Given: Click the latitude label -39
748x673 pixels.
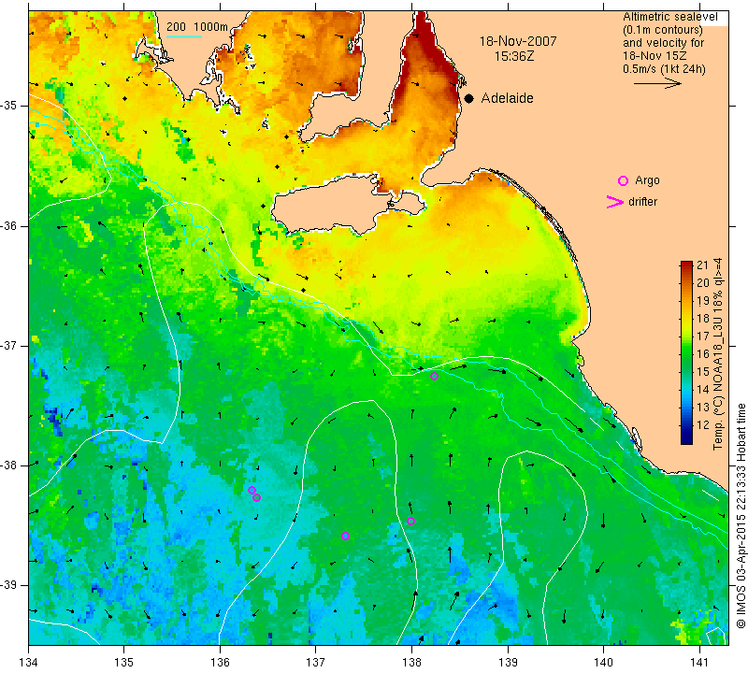Looking at the screenshot, I should 8,585.
